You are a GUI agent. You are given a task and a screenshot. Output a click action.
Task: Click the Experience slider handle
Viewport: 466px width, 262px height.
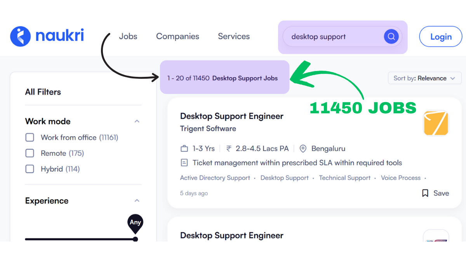135,239
